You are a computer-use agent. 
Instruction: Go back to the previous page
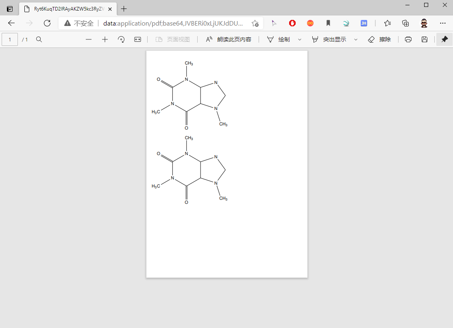click(x=11, y=23)
